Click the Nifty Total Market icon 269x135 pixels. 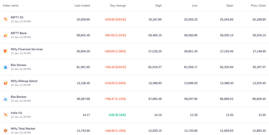pos(5,131)
